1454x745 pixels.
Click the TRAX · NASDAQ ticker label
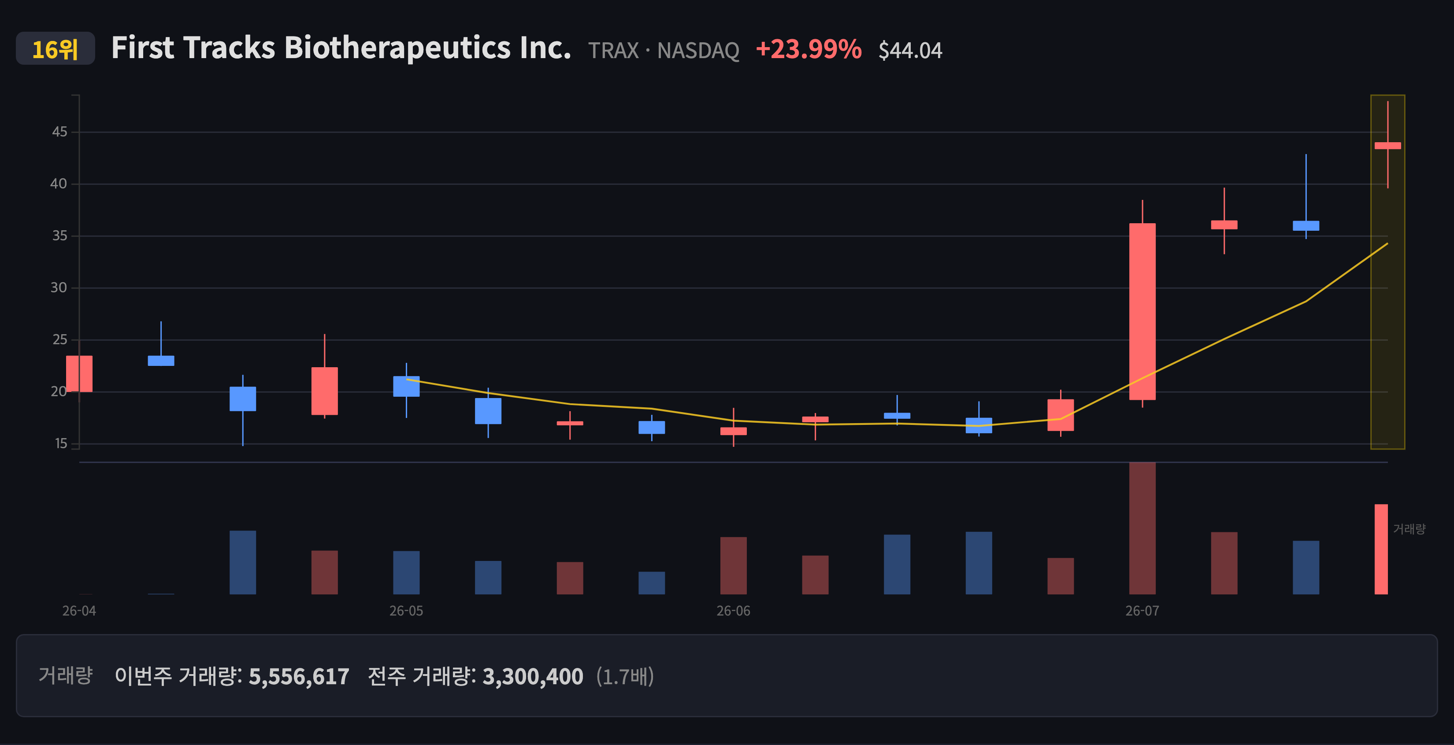click(x=663, y=50)
